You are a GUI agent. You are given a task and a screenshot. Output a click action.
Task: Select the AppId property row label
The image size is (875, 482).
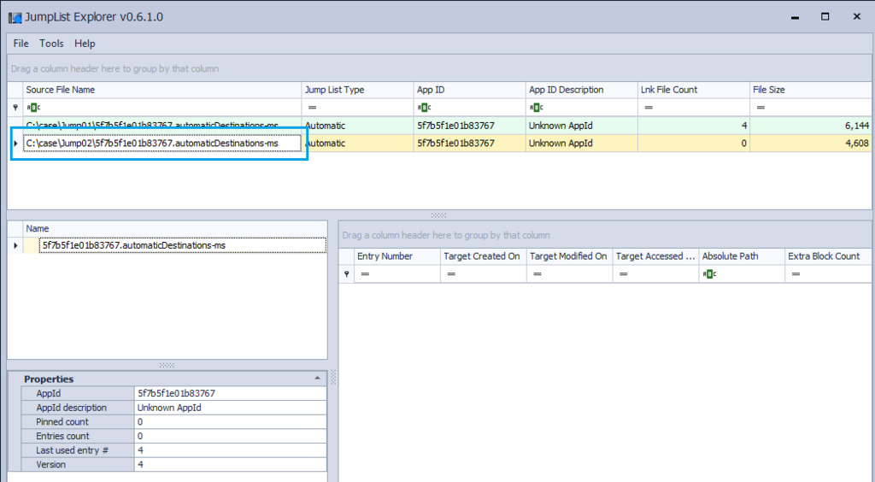point(78,393)
